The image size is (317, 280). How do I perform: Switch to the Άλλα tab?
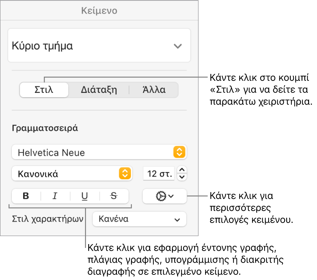pos(154,90)
